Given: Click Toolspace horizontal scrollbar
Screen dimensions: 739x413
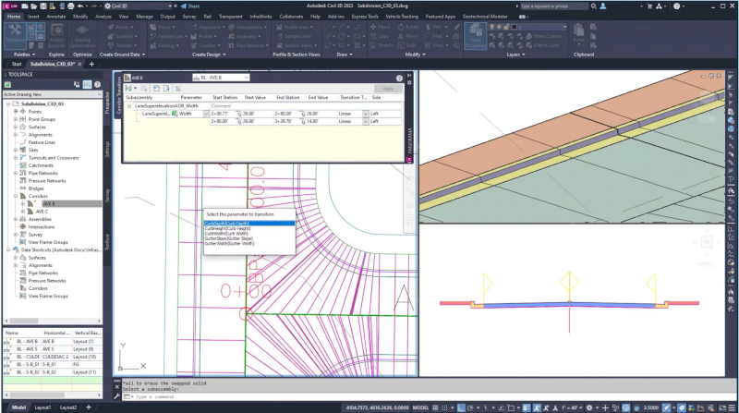Looking at the screenshot, I should 53,321.
